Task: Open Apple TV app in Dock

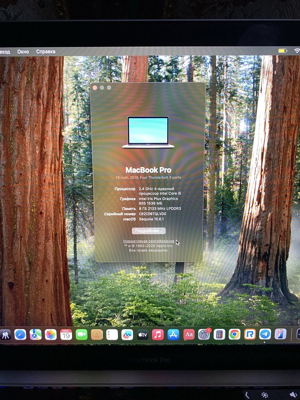Action: tap(143, 334)
